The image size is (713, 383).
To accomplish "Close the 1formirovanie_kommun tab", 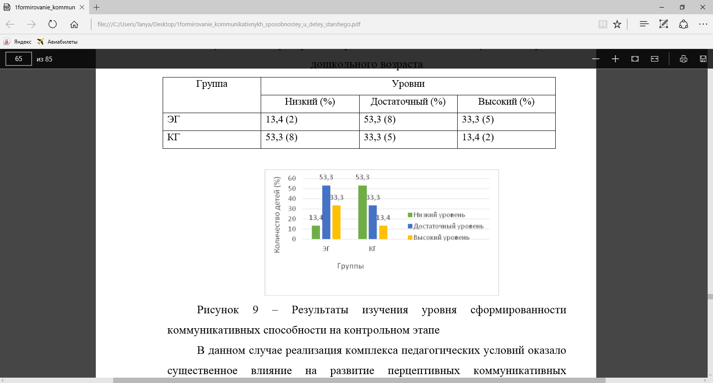I will coord(82,7).
